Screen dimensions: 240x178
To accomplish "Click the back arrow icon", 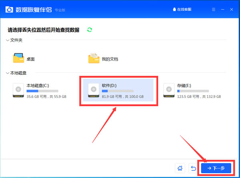I will coord(194,168).
